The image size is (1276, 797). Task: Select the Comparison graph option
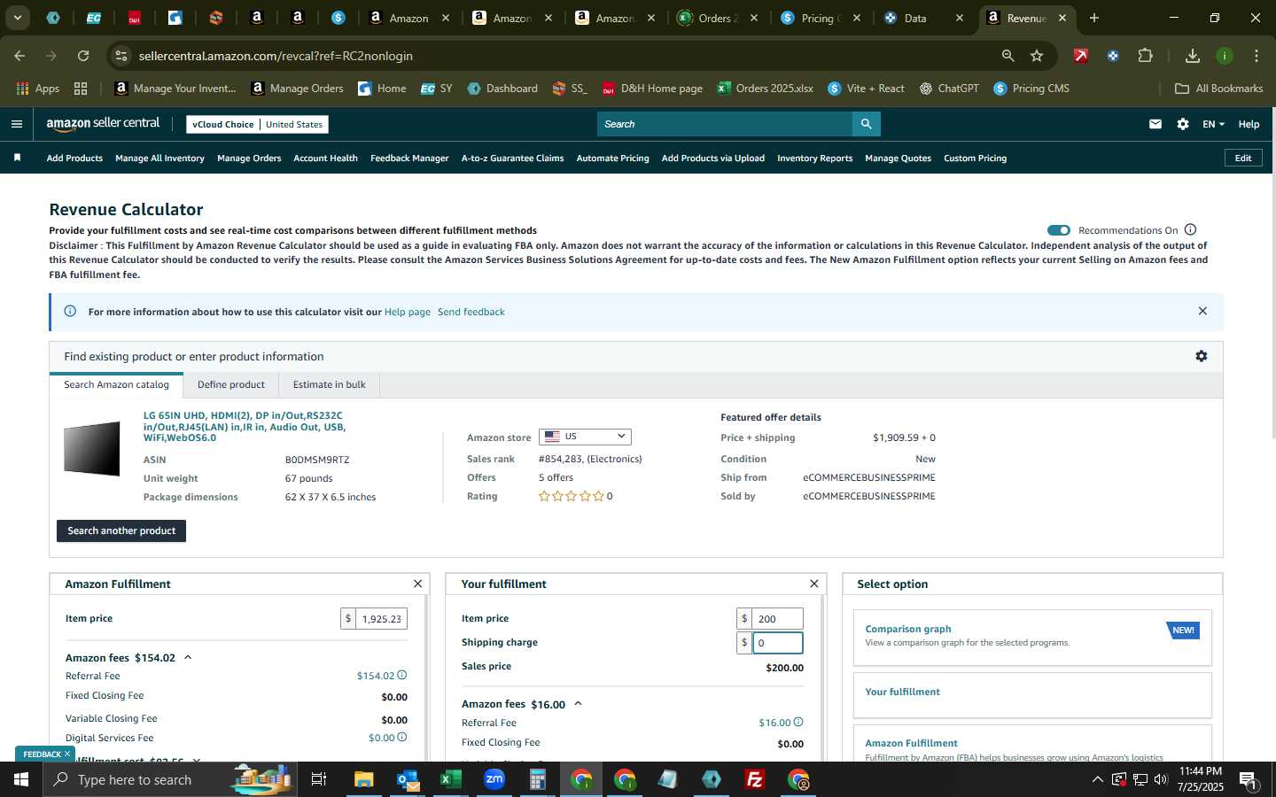point(1031,637)
